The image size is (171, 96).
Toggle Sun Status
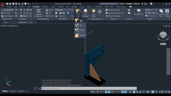(x=94, y=13)
